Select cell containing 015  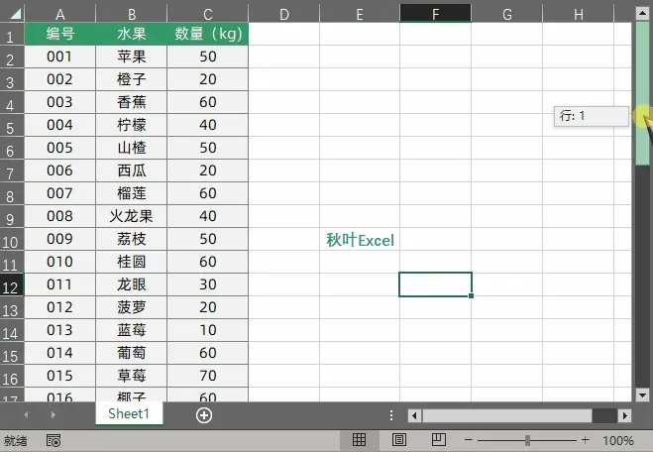click(x=60, y=376)
